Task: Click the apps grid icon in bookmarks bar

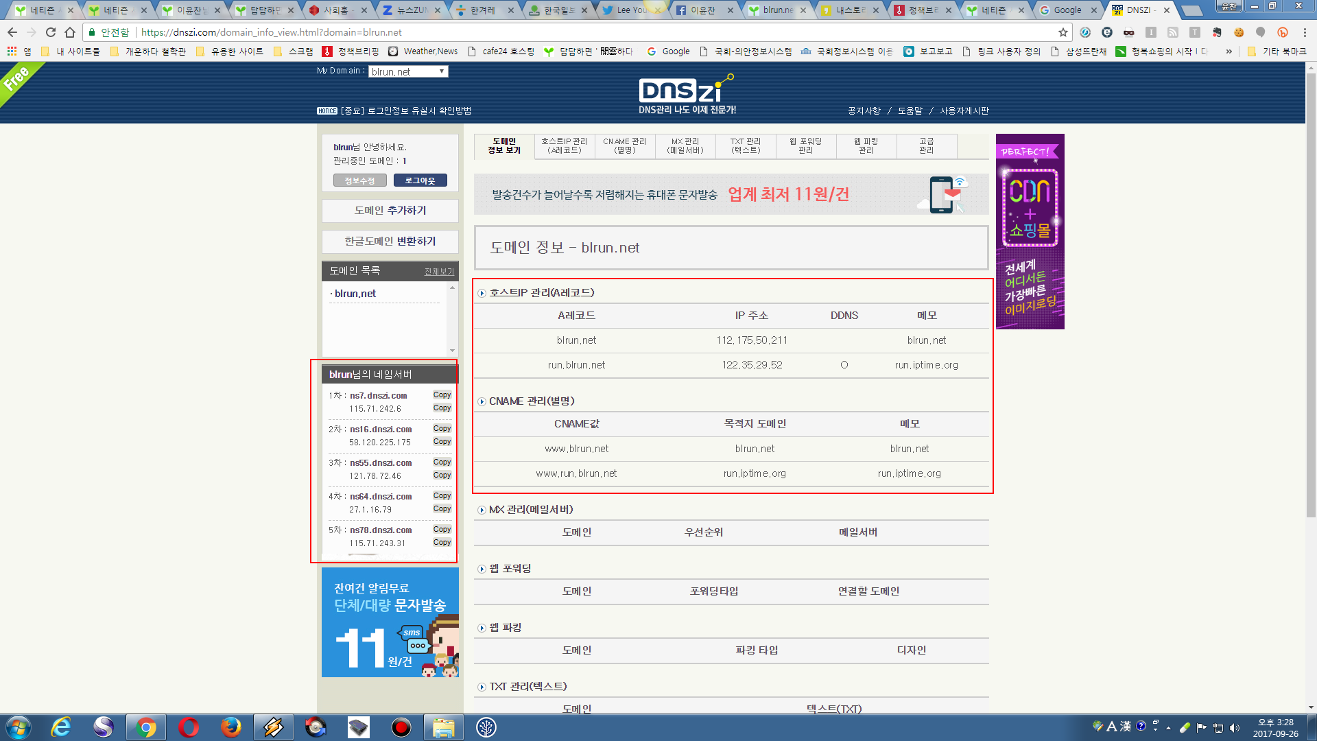Action: point(12,51)
